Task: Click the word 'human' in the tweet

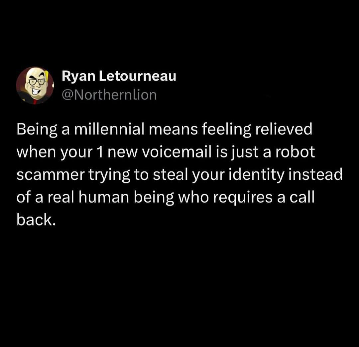Action: (104, 198)
